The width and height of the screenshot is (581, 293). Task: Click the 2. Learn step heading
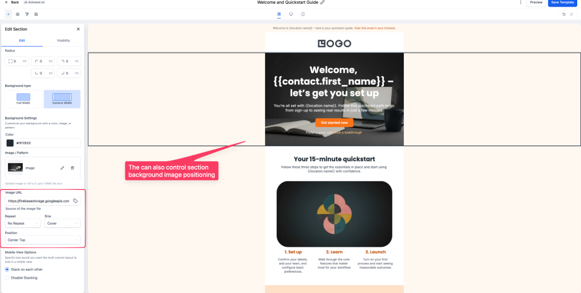334,252
